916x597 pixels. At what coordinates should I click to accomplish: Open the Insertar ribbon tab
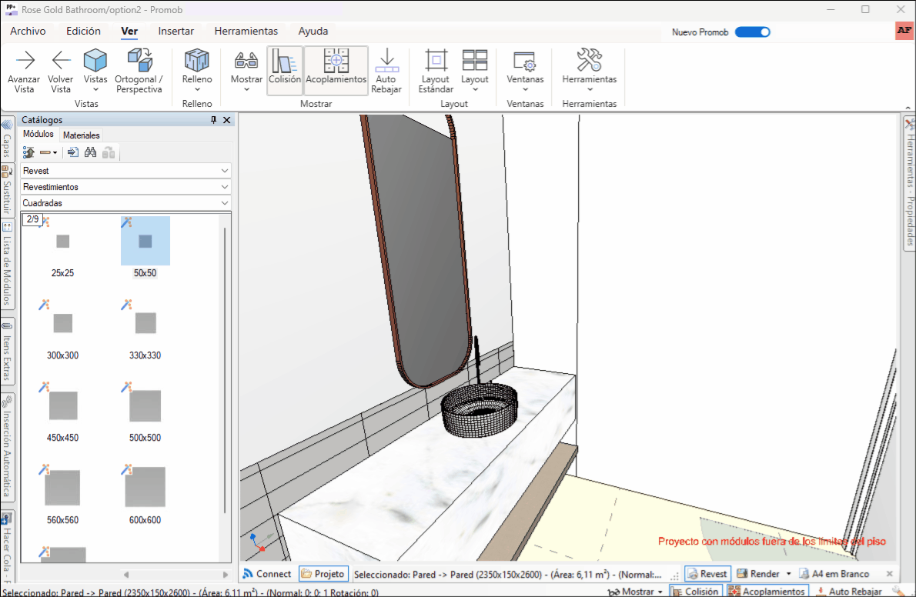pos(176,31)
